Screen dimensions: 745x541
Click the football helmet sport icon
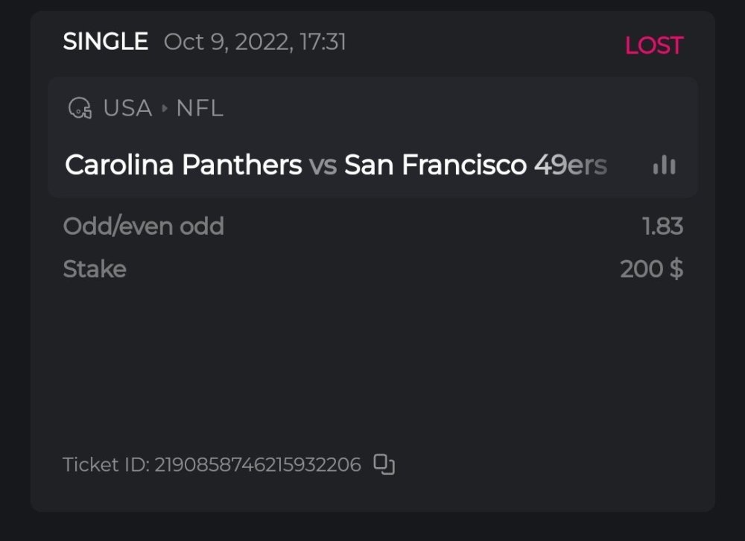click(80, 109)
